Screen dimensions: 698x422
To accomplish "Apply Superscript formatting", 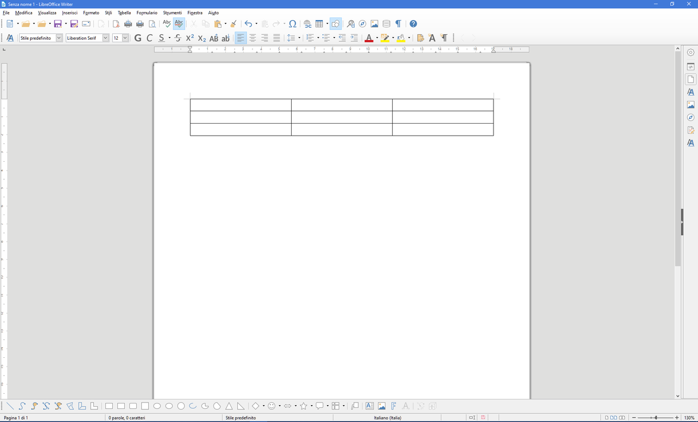I will pyautogui.click(x=190, y=38).
